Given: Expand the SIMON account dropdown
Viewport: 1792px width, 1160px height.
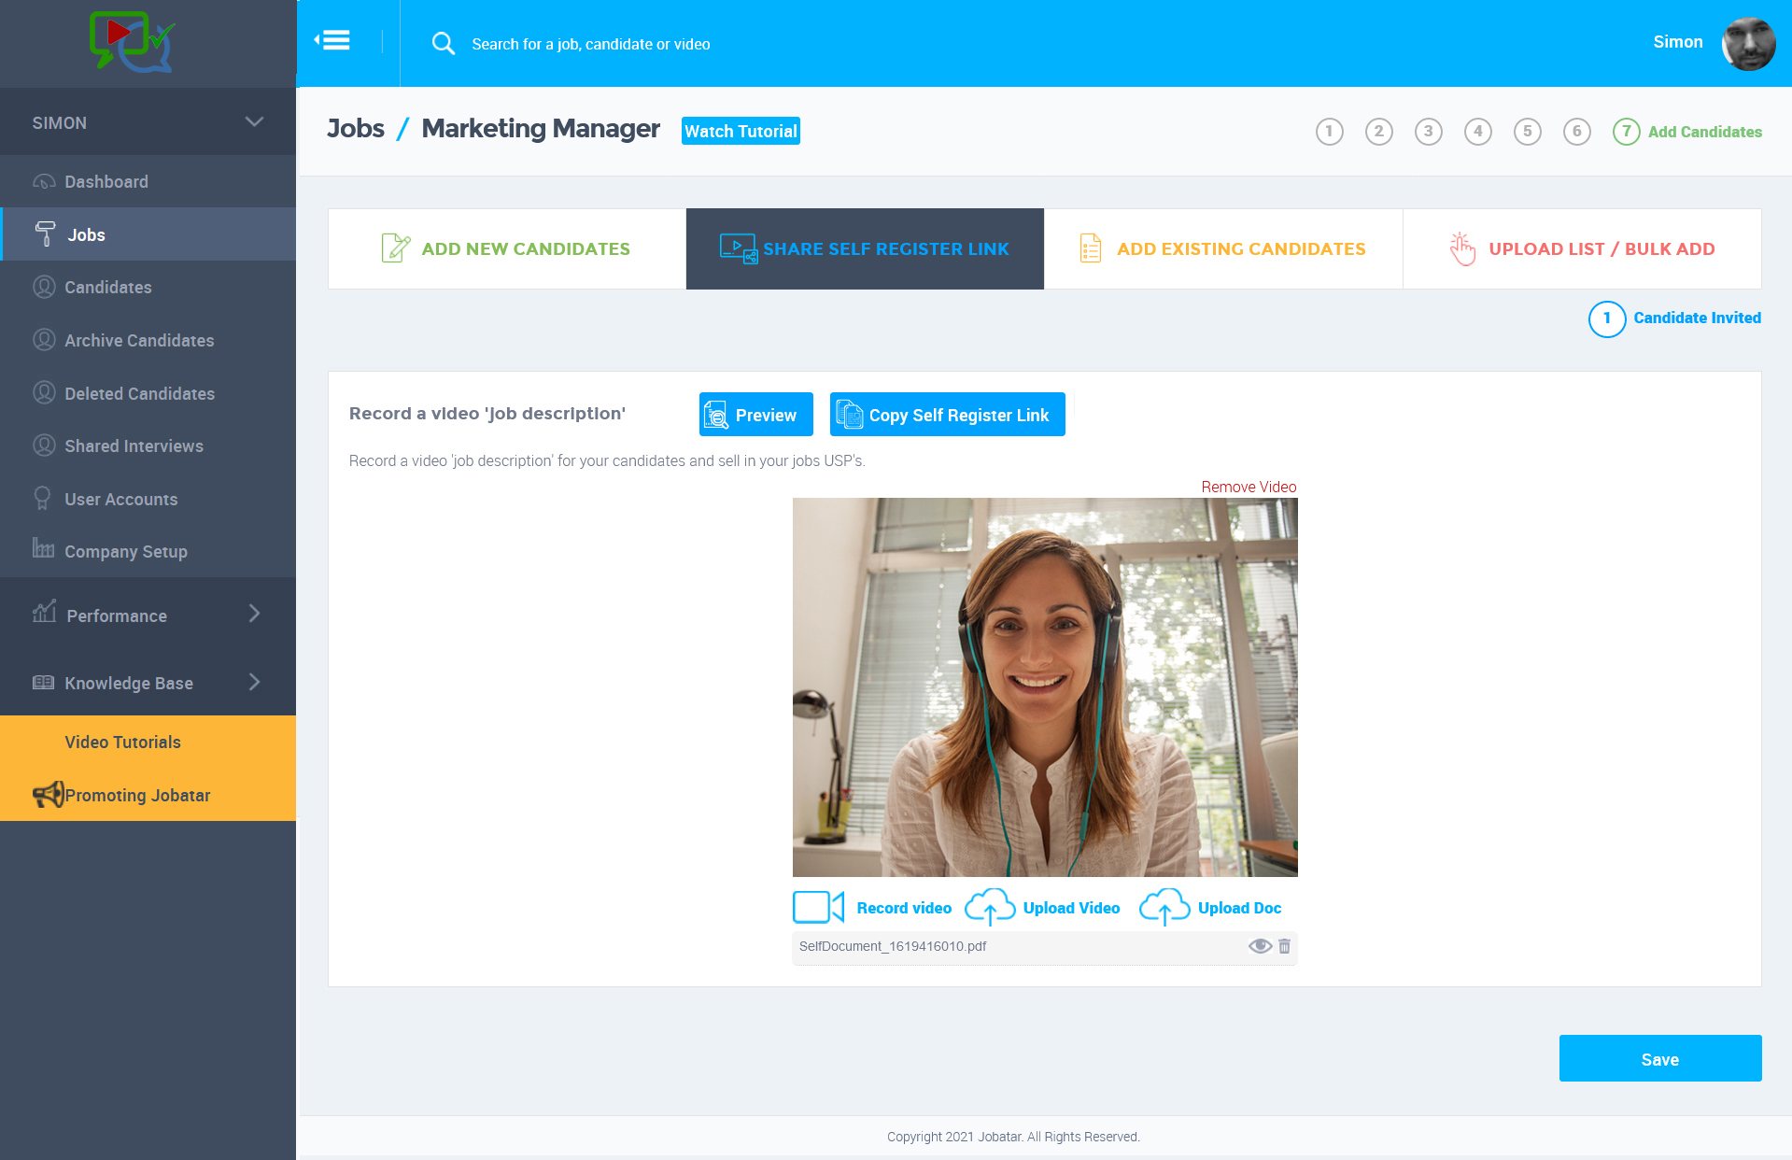Looking at the screenshot, I should coord(254,122).
